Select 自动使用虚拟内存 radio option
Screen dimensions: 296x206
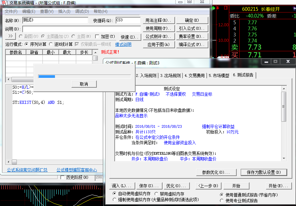point(114,194)
